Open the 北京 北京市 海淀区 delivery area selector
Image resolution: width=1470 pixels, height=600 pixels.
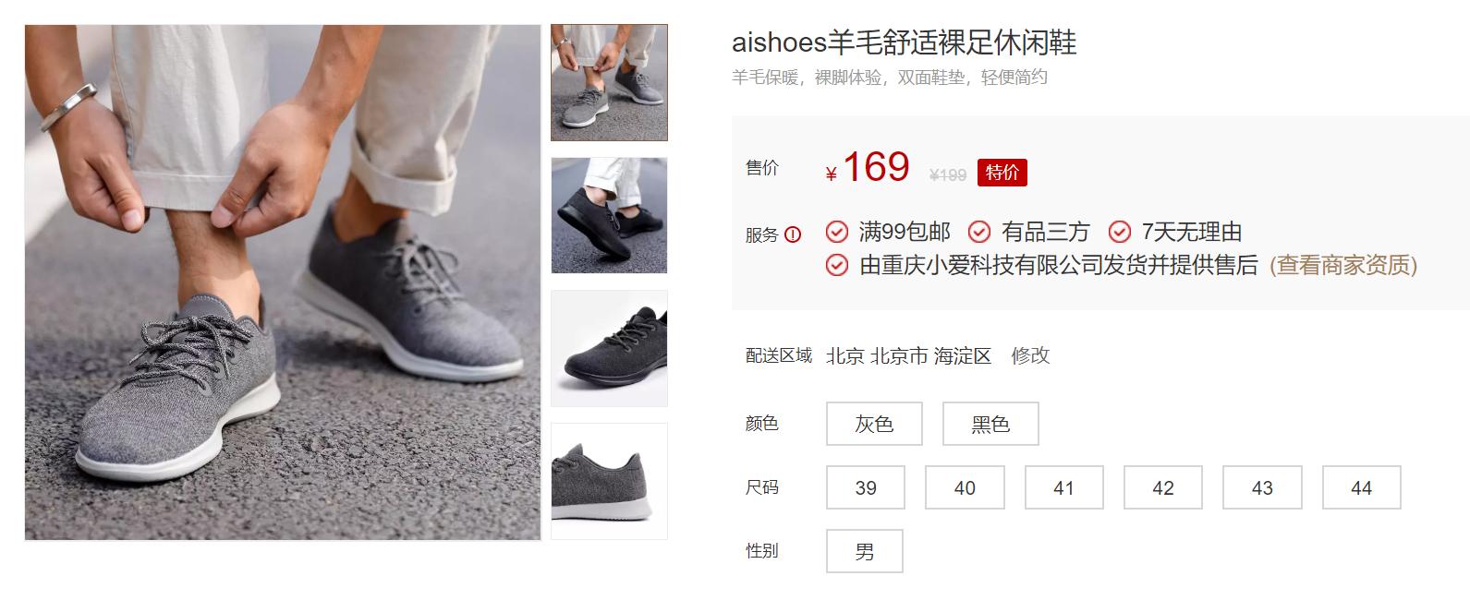(x=908, y=355)
